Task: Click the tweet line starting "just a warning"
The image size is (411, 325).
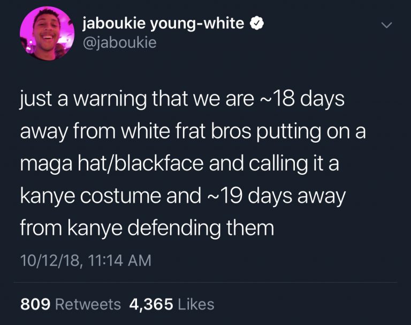Action: pyautogui.click(x=182, y=100)
